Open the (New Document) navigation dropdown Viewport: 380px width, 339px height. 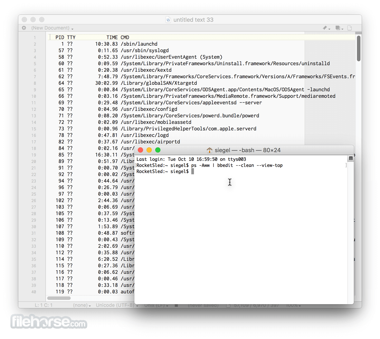tap(53, 28)
